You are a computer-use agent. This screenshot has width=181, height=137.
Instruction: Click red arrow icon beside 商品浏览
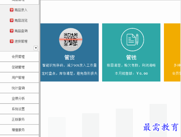point(11,20)
